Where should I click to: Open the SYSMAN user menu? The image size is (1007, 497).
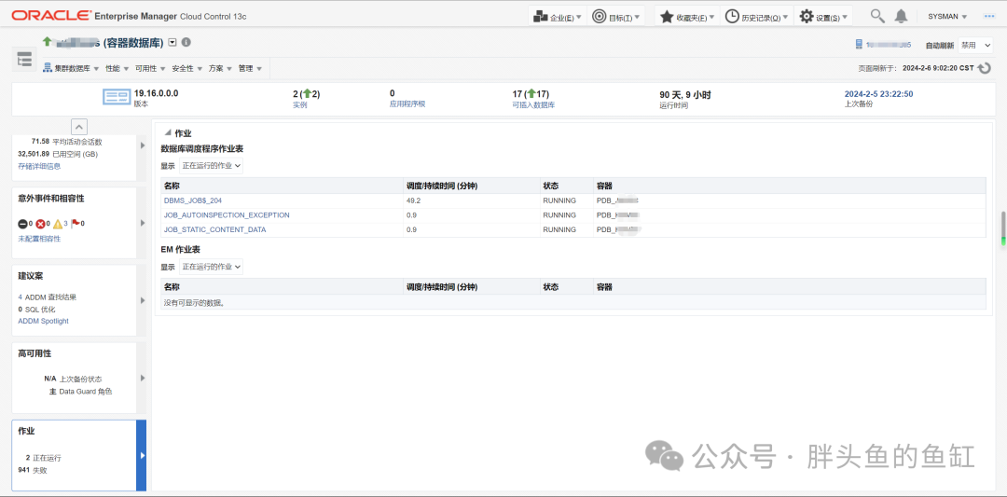[946, 17]
